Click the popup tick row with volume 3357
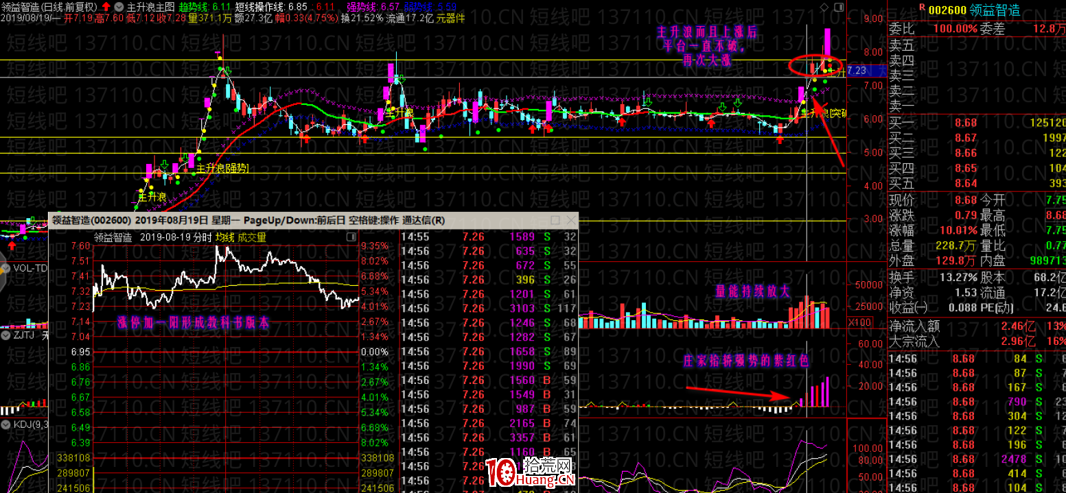1066x493 pixels. (x=489, y=438)
